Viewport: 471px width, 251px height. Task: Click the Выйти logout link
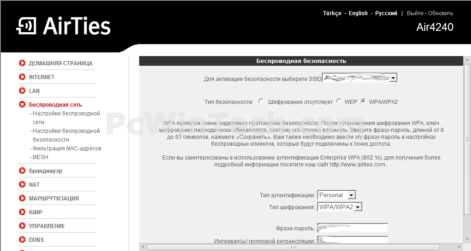[415, 13]
